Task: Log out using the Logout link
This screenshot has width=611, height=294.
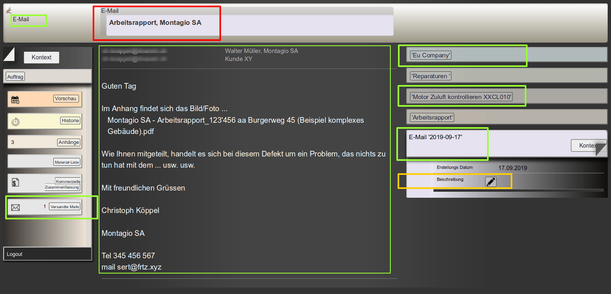Action: [x=15, y=254]
